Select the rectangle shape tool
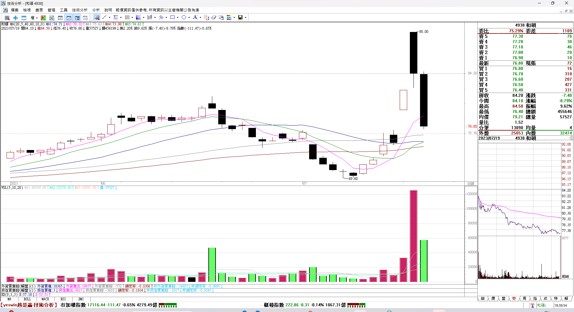The image size is (574, 312). pyautogui.click(x=172, y=17)
